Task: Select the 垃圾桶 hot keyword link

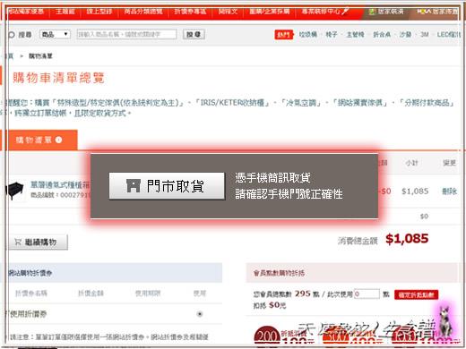Action: 308,35
